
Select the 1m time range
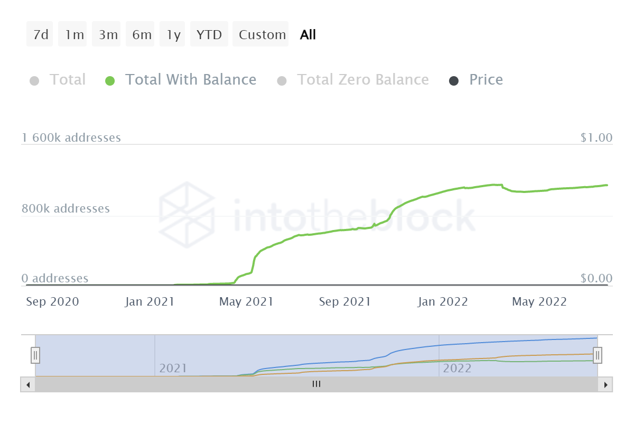point(74,35)
